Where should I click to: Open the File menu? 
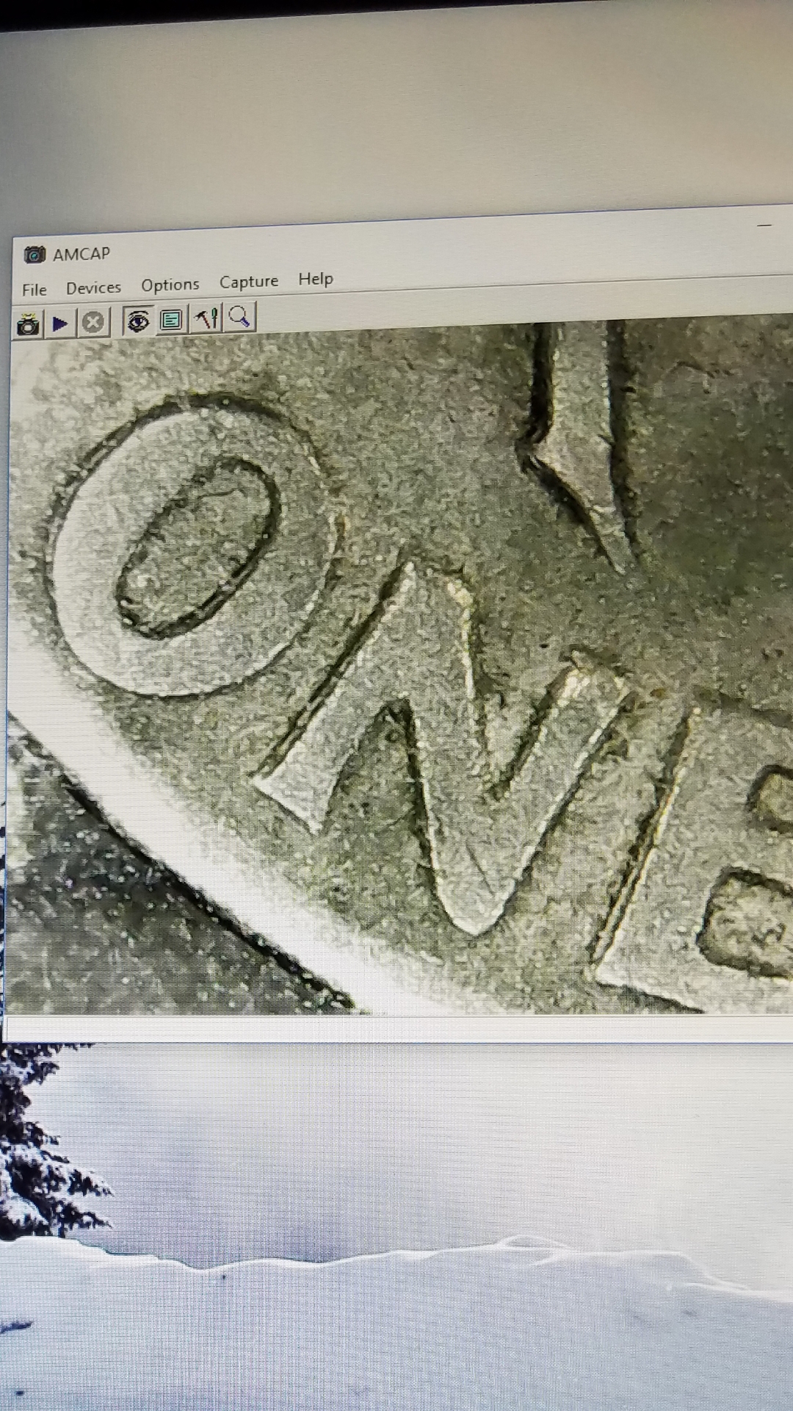[x=35, y=290]
